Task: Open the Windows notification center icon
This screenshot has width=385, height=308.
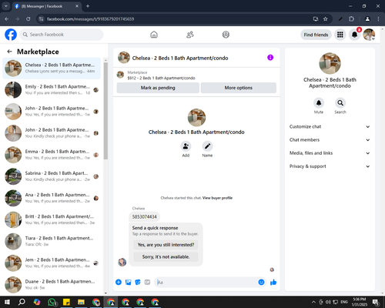Action: 376,302
